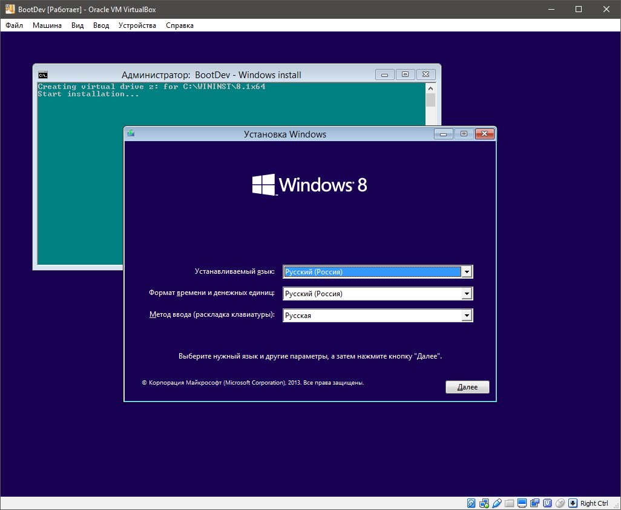Click the Формат времени и денежных единиц label

[x=211, y=293]
